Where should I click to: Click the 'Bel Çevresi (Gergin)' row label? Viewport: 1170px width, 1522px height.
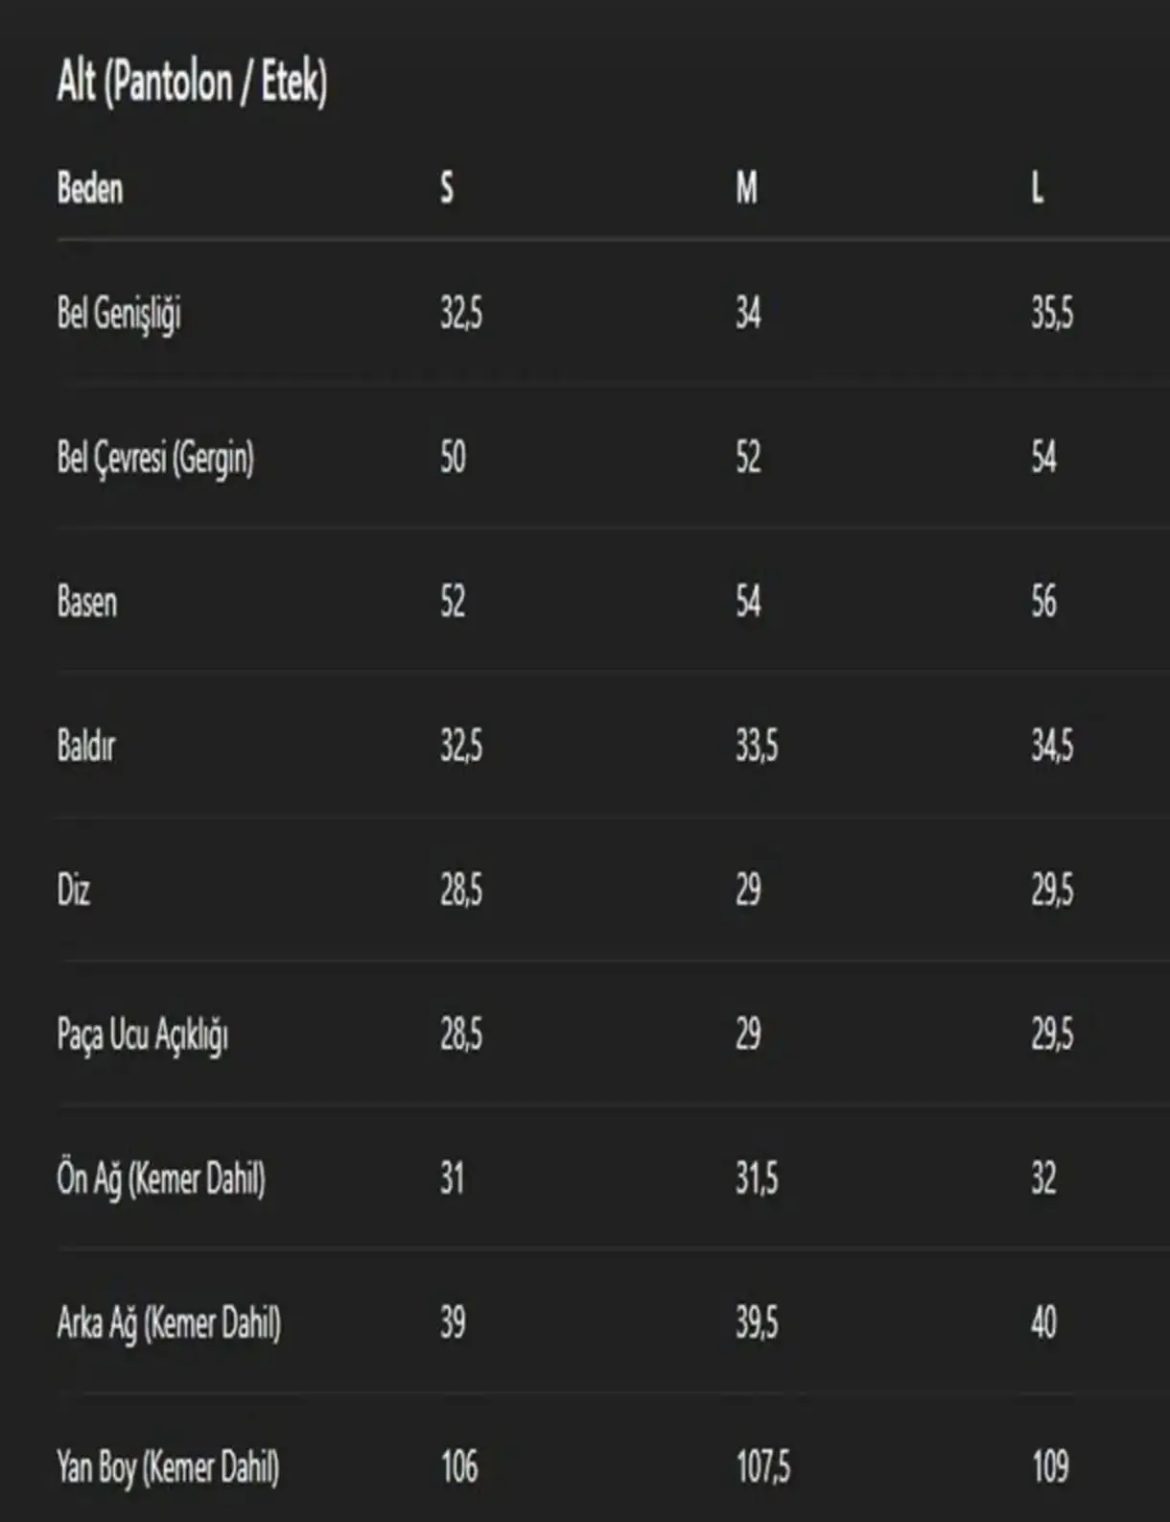155,458
